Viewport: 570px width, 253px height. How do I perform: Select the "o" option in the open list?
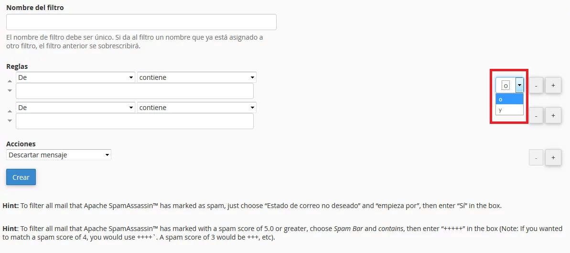(509, 99)
